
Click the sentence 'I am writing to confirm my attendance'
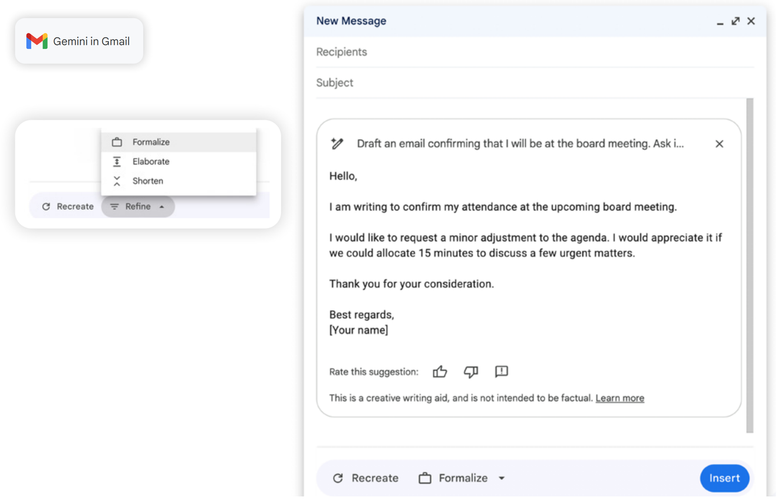(x=503, y=207)
